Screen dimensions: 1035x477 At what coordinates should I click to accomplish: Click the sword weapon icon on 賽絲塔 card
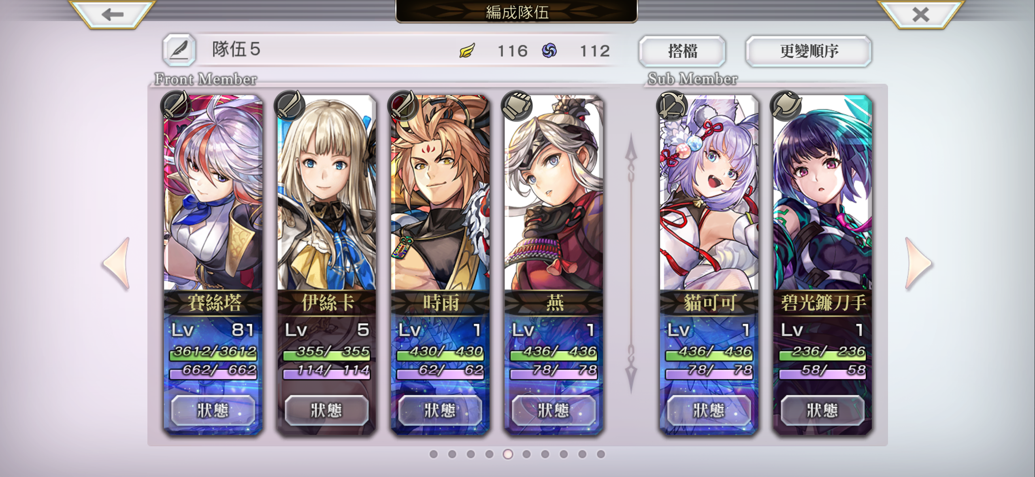tap(176, 106)
